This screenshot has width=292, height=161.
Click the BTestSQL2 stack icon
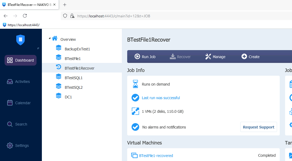(59, 86)
